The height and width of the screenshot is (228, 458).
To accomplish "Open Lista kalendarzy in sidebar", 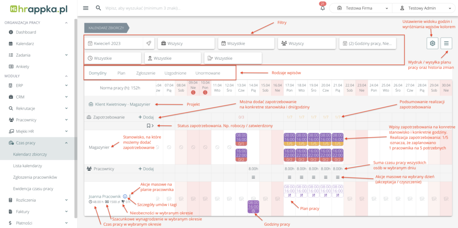I will pyautogui.click(x=27, y=165).
